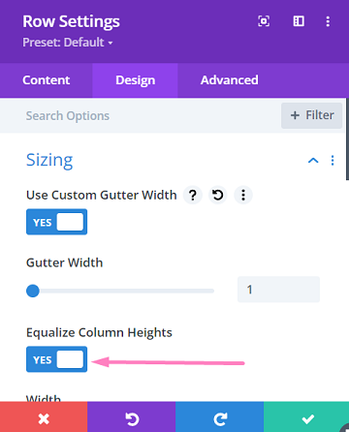Open Custom Gutter Width options dots
349x432 pixels.
[243, 195]
